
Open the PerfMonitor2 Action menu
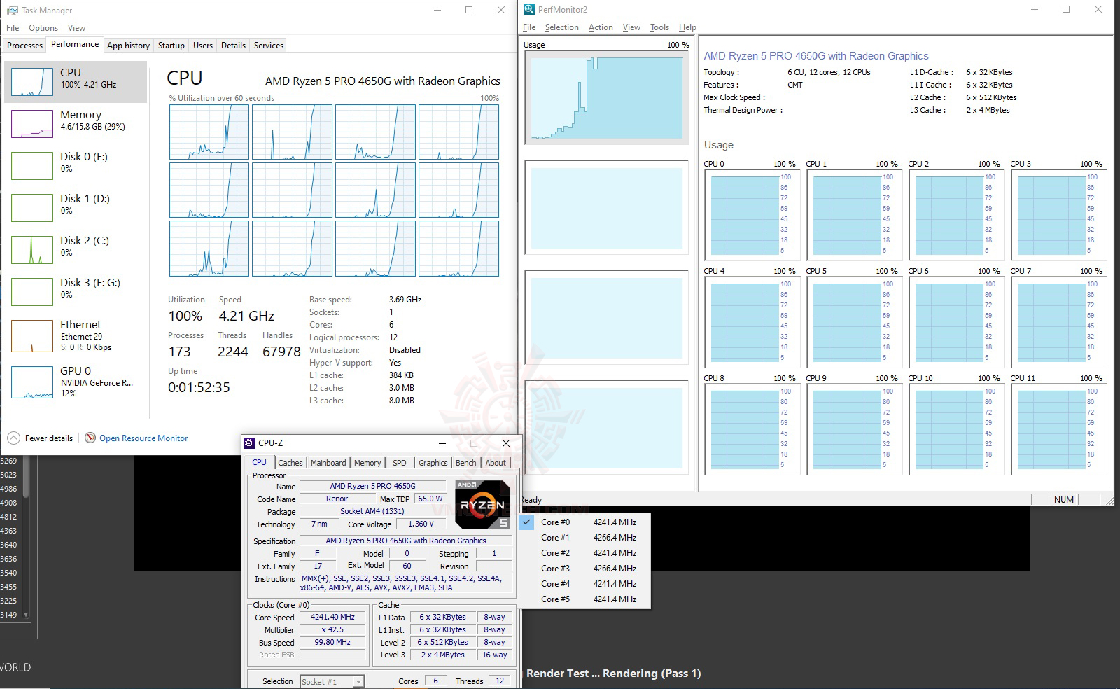coord(601,27)
